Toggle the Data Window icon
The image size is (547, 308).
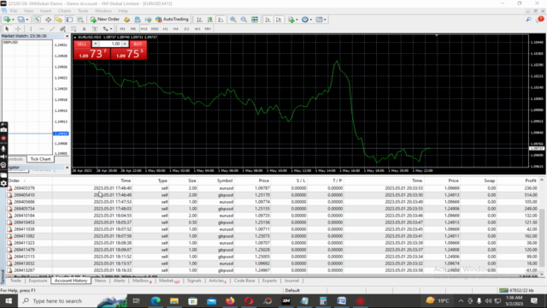(48, 20)
